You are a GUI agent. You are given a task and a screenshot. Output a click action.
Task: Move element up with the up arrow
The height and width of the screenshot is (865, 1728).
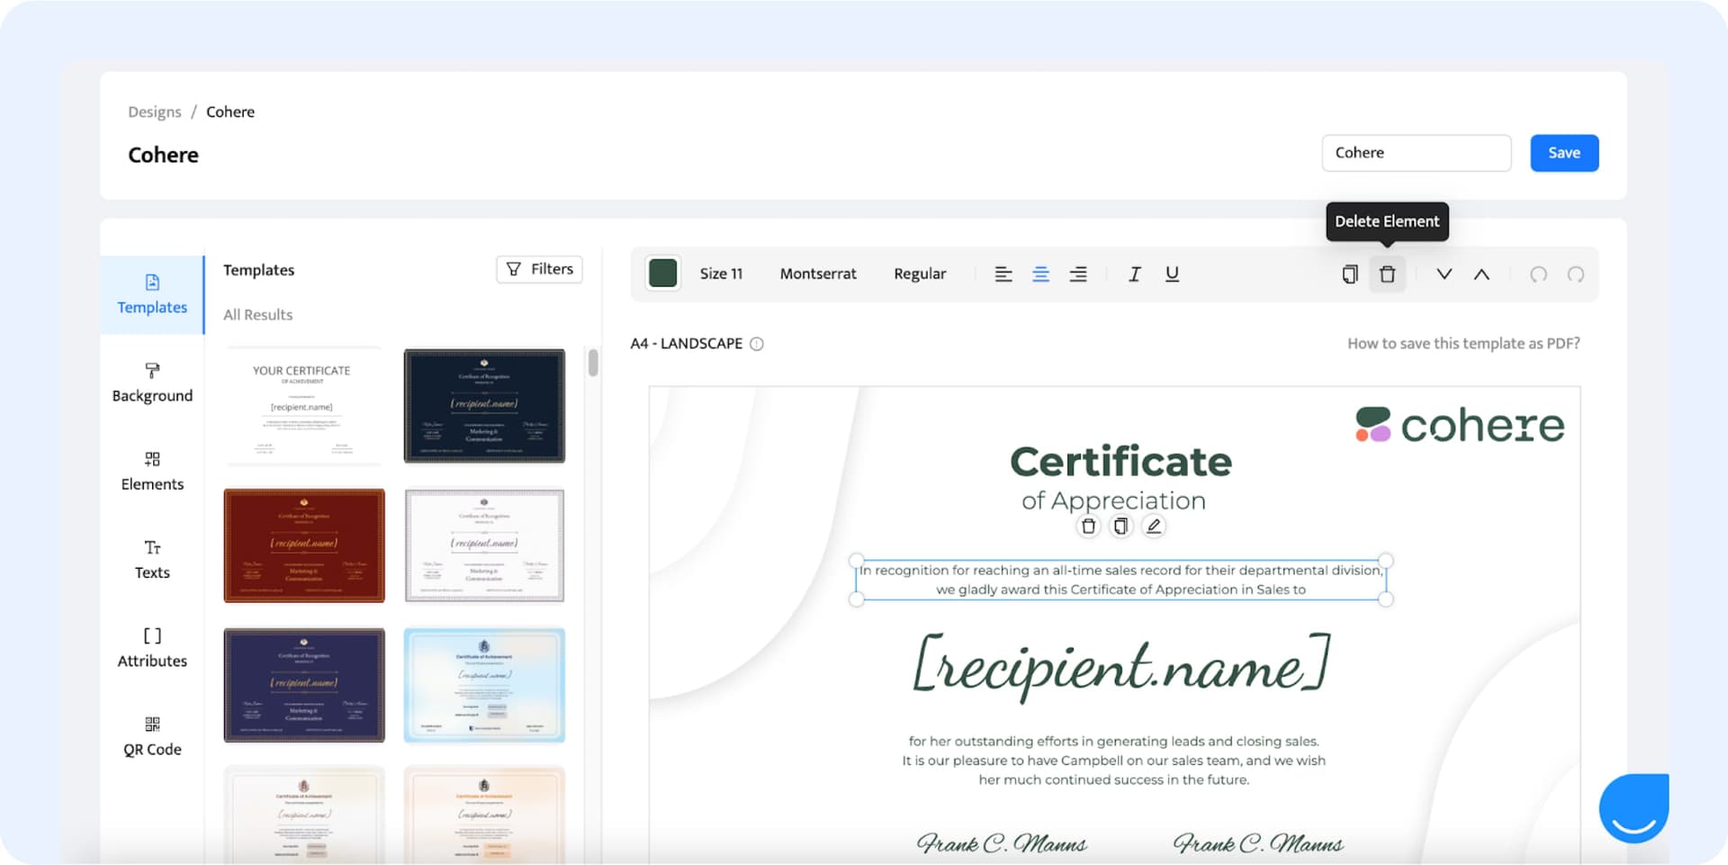(x=1481, y=275)
